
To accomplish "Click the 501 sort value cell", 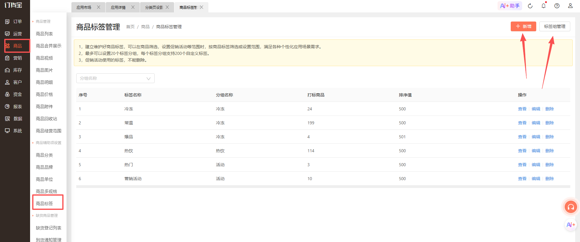I will (x=402, y=137).
